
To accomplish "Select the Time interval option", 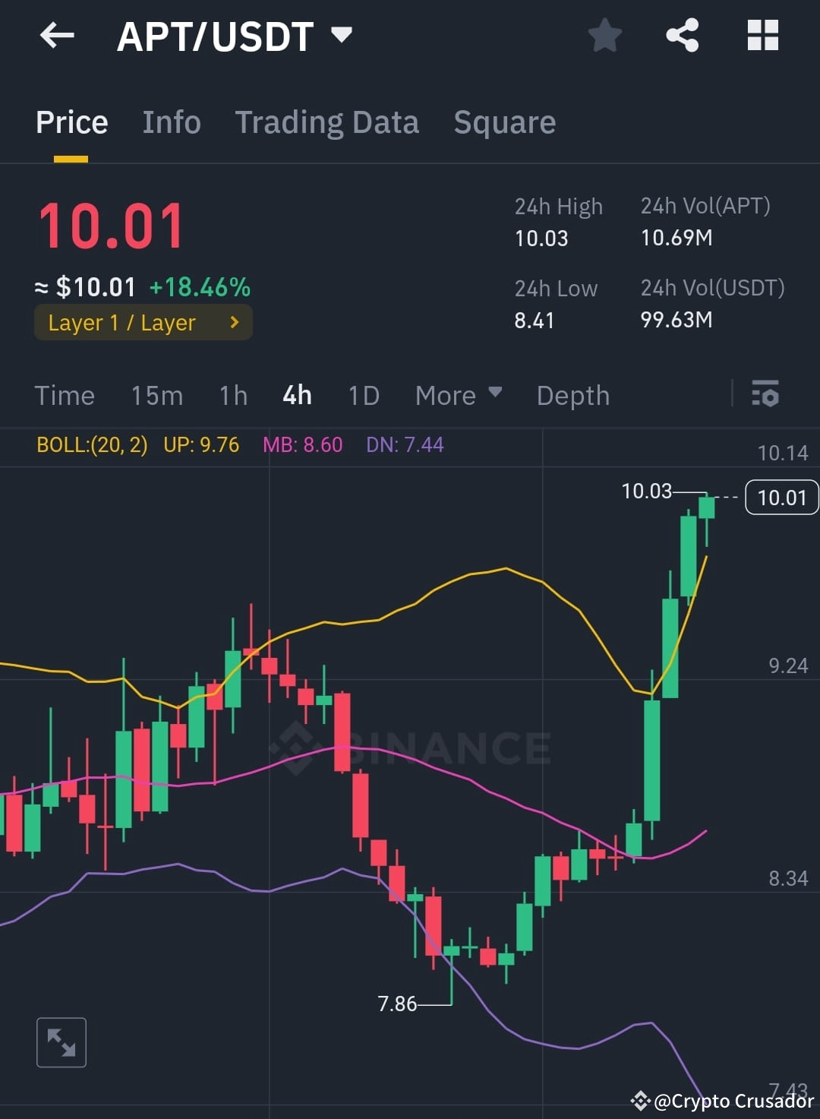I will click(x=65, y=395).
